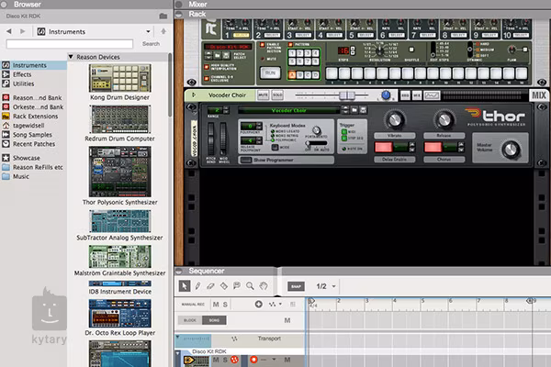Select the Razor tool in Sequencer toolbar
The width and height of the screenshot is (551, 367).
click(223, 286)
